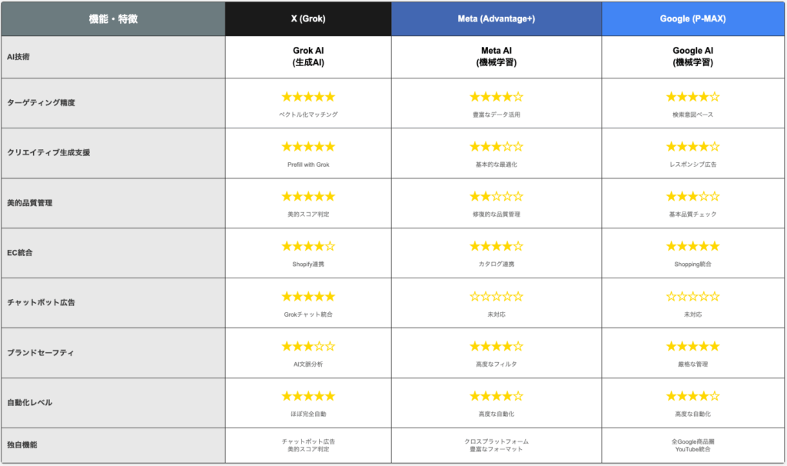The image size is (787, 466).
Task: Select the 独自機能 row label
Action: point(22,445)
